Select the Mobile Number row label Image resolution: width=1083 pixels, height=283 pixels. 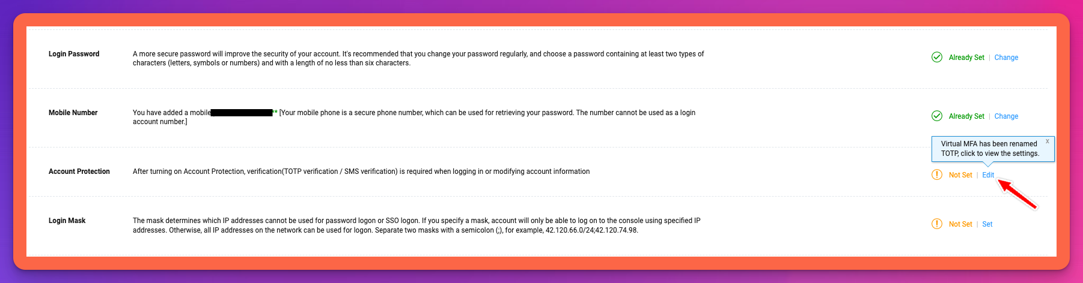coord(73,113)
